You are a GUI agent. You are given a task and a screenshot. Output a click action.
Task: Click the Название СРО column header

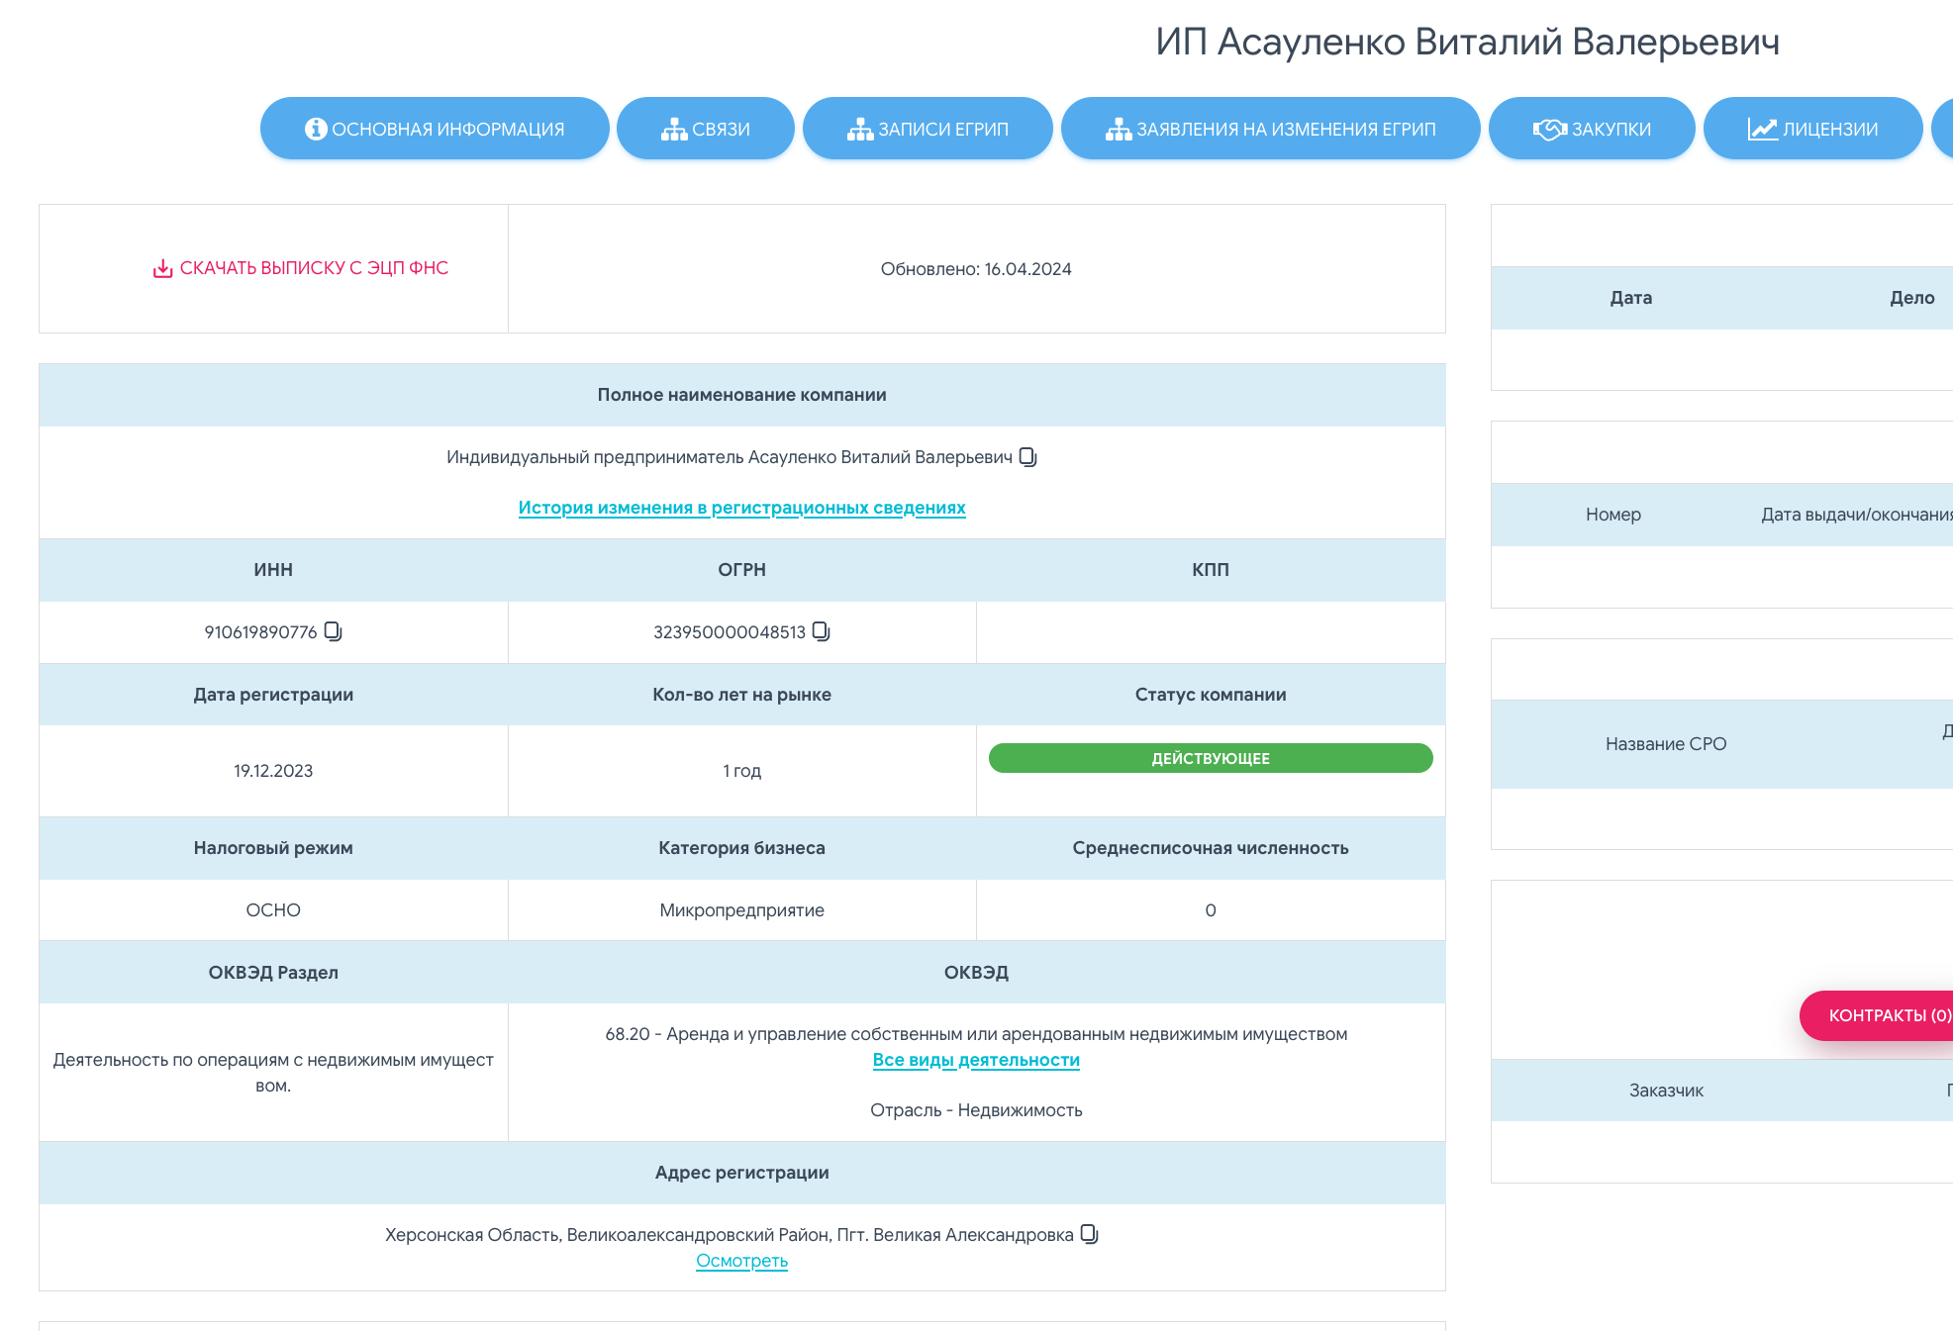click(x=1665, y=744)
